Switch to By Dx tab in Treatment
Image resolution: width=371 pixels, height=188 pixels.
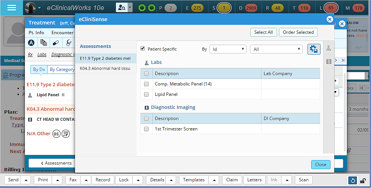(39, 69)
